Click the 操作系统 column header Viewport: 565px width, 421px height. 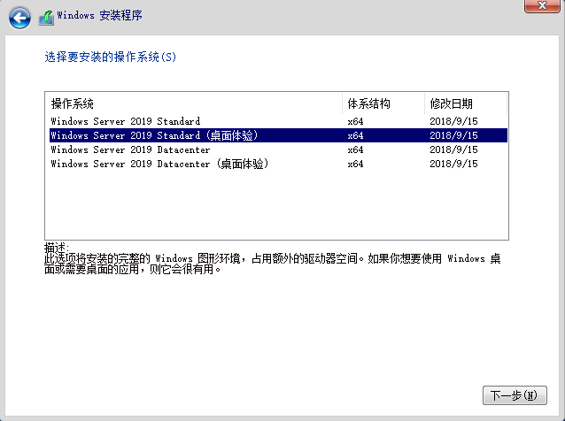point(194,103)
